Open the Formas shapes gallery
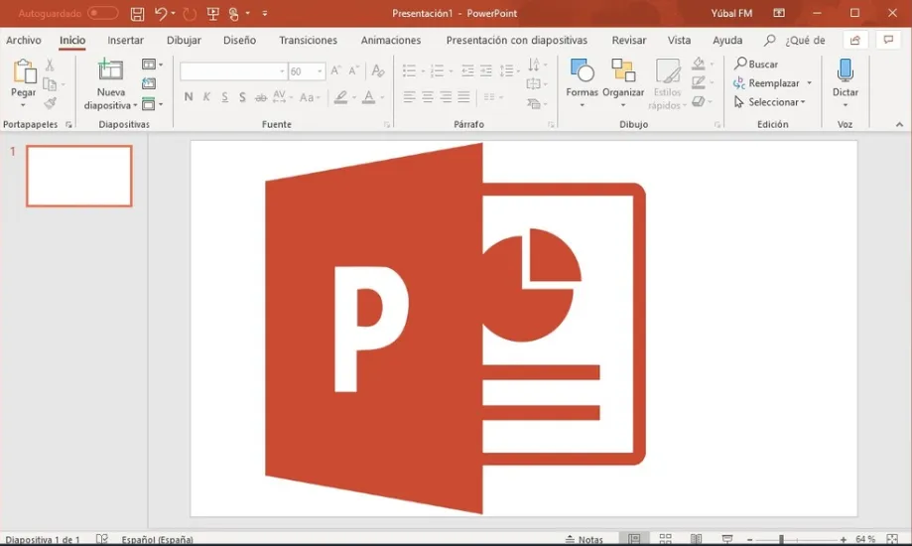Image resolution: width=912 pixels, height=546 pixels. [582, 83]
